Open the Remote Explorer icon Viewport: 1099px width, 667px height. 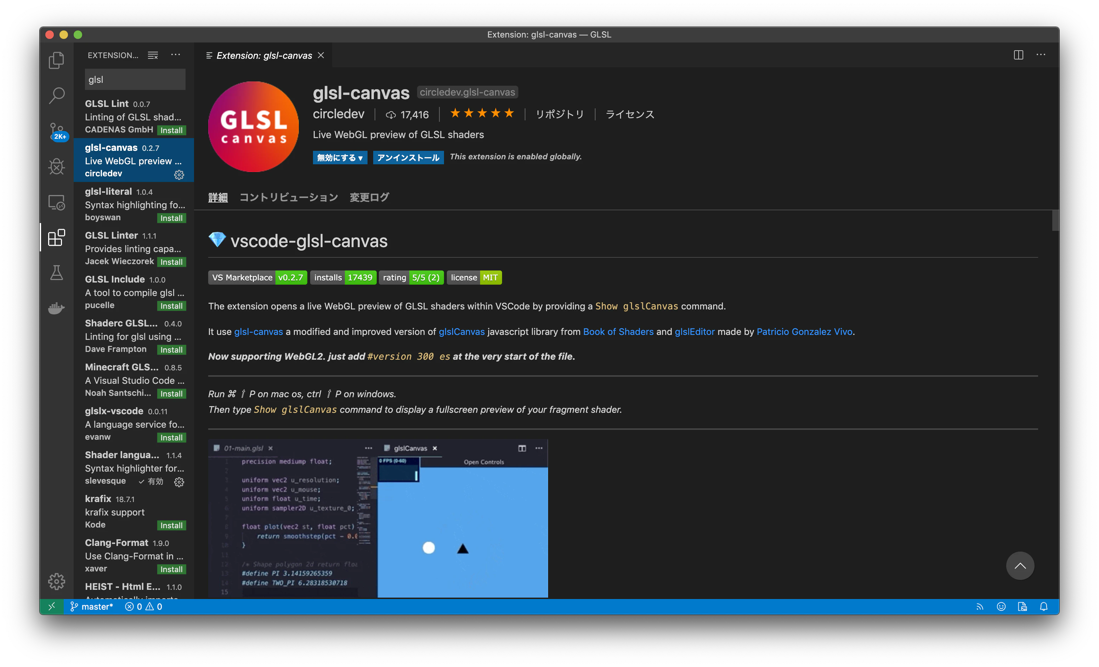click(56, 203)
